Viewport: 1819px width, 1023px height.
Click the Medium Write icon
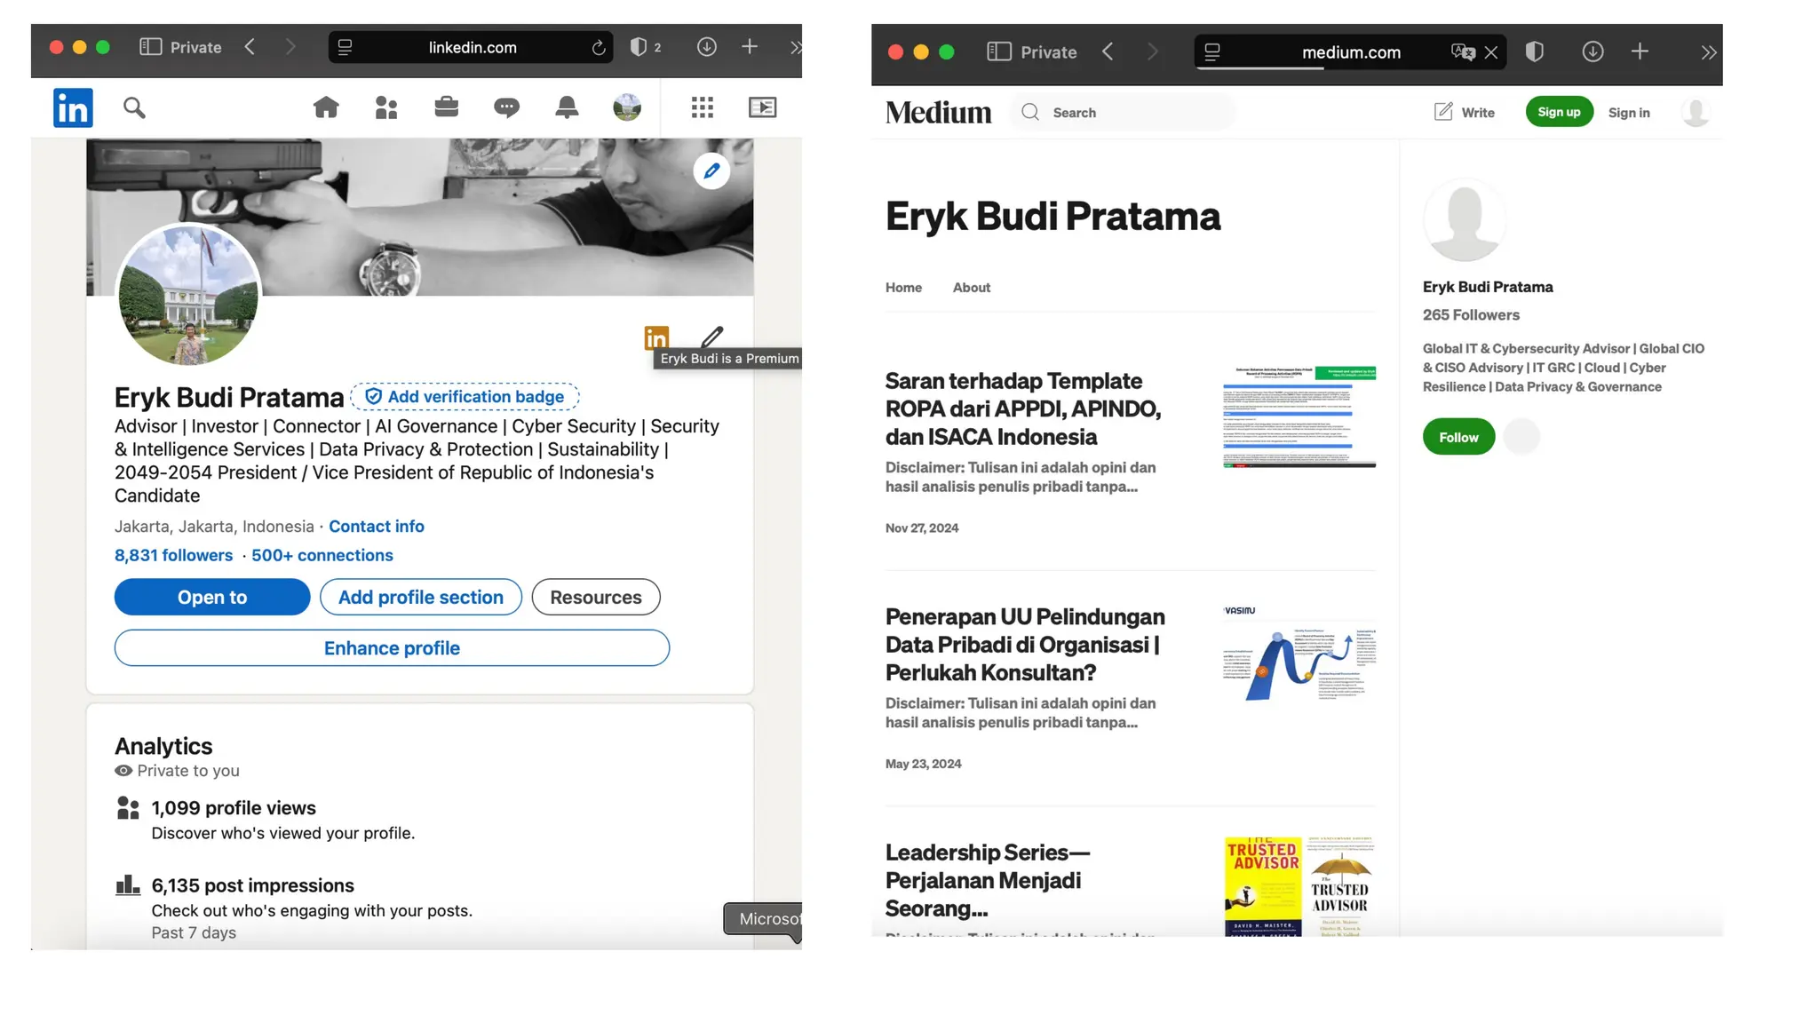click(1443, 112)
